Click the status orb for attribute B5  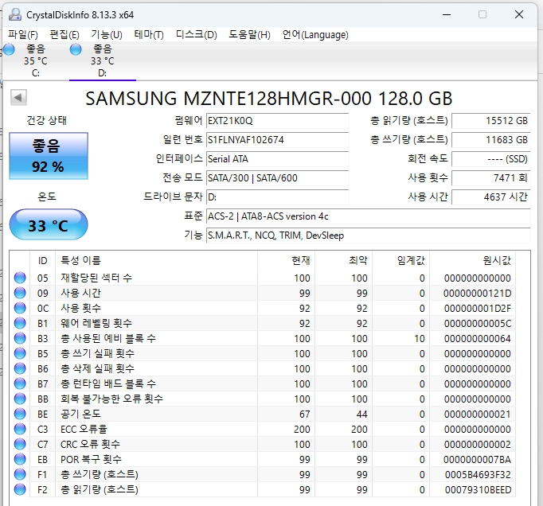(20, 353)
